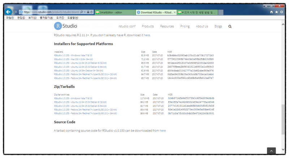Go back with the browser back arrow
This screenshot has width=289, height=158.
(x=8, y=12)
